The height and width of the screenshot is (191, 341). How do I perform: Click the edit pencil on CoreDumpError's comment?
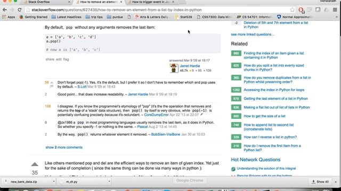(201, 115)
